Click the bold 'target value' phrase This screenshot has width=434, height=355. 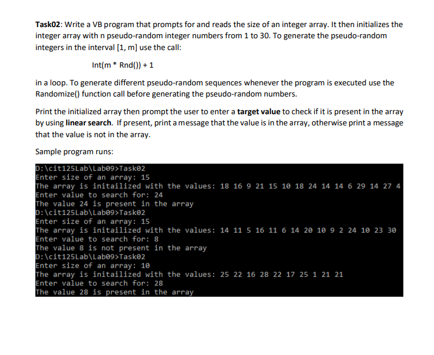coord(259,112)
